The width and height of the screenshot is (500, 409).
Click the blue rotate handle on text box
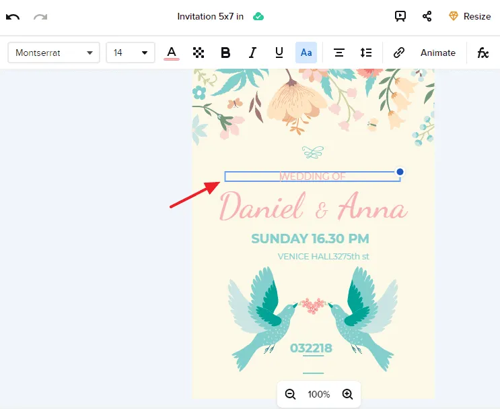click(x=400, y=172)
